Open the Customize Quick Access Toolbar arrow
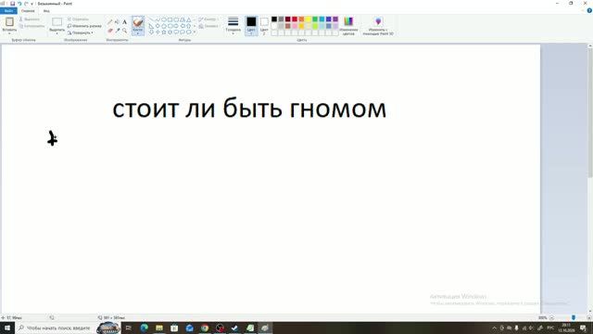Screen dimensions: 593x334 [x=32, y=4]
